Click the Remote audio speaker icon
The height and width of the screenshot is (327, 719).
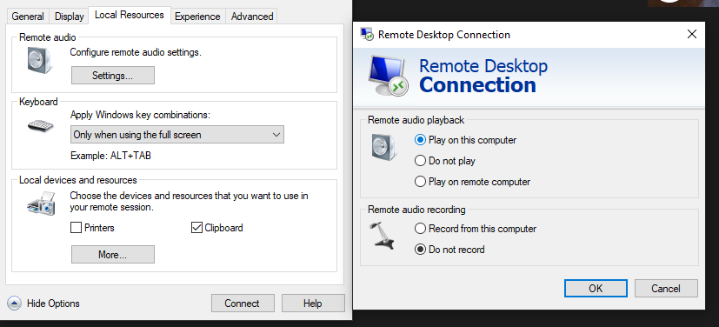point(39,61)
